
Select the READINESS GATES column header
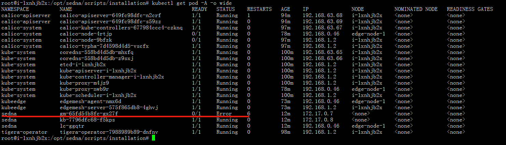(x=470, y=9)
